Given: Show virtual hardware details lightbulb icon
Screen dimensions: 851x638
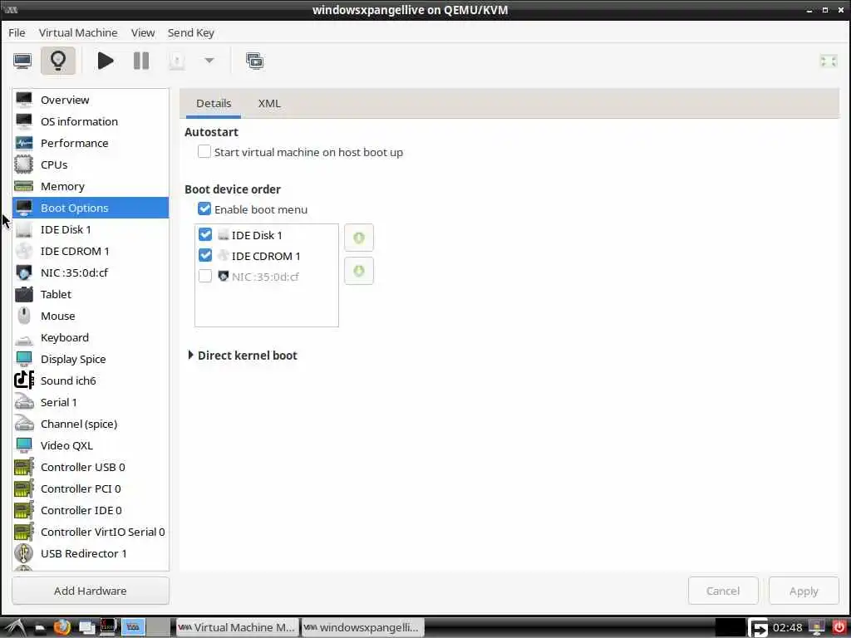Looking at the screenshot, I should 58,61.
